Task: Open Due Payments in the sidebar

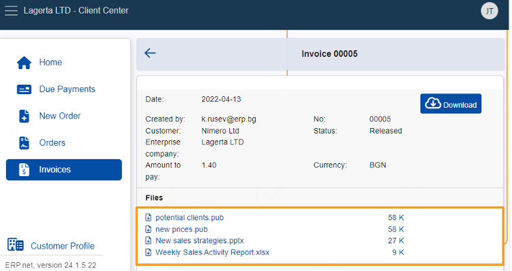Action: (67, 89)
